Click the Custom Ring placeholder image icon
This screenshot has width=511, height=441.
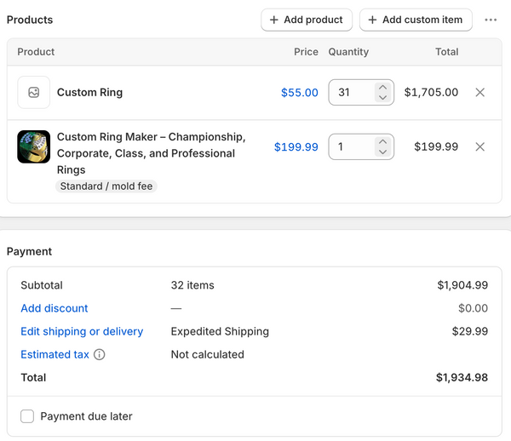(x=33, y=93)
